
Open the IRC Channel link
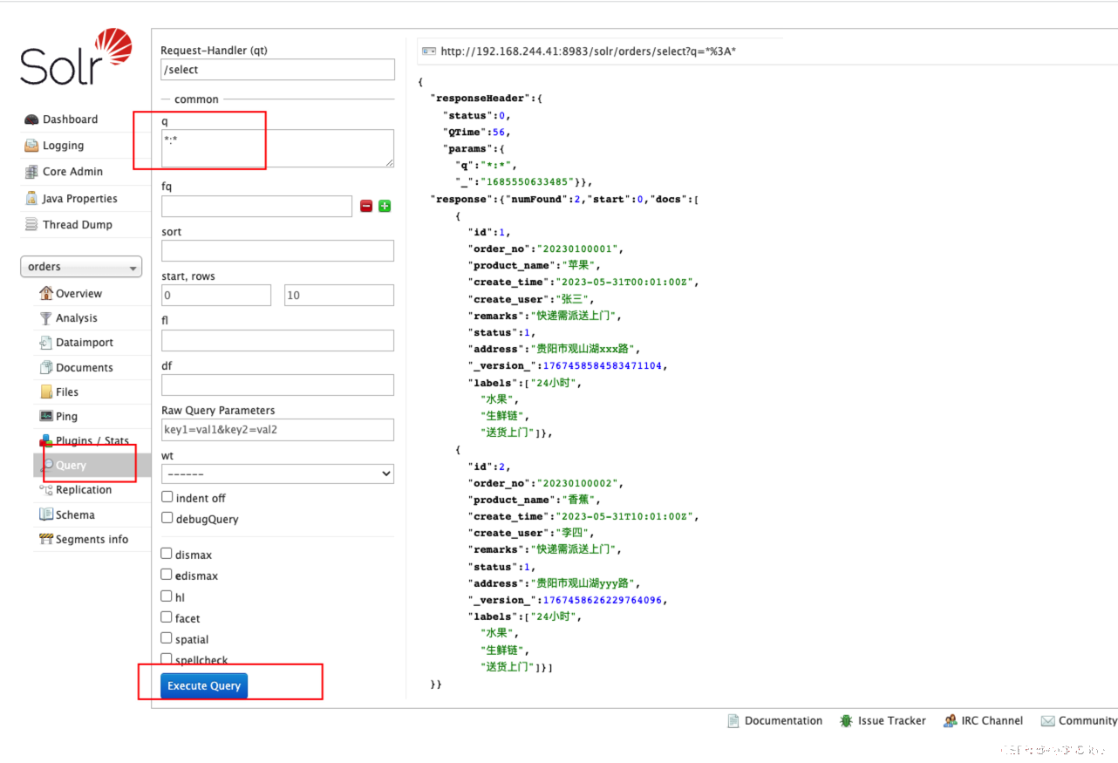pos(992,721)
